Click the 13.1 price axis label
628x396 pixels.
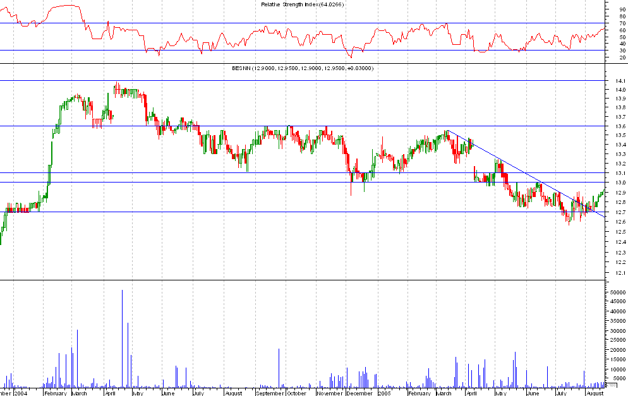coord(621,174)
